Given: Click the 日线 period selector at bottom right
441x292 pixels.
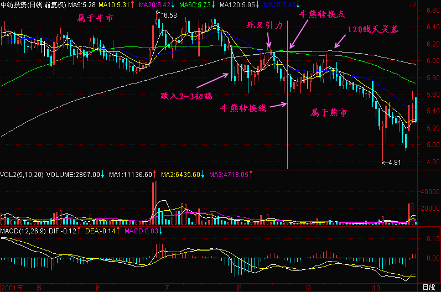Looking at the screenshot, I should point(428,287).
